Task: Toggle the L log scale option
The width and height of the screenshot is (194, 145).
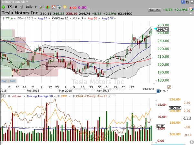Action: click(x=161, y=91)
